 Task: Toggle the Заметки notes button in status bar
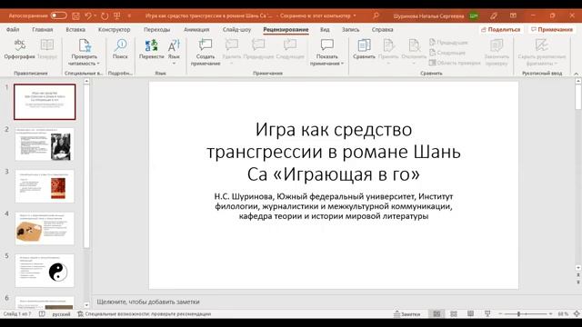click(407, 314)
